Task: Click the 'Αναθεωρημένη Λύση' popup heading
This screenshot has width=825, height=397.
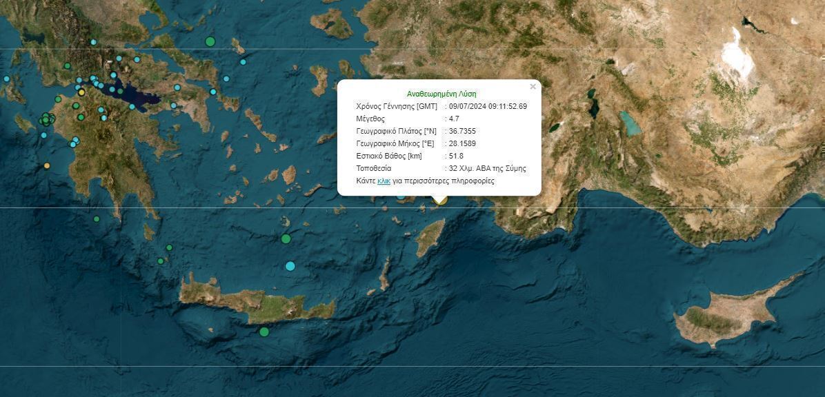Action: pos(441,94)
